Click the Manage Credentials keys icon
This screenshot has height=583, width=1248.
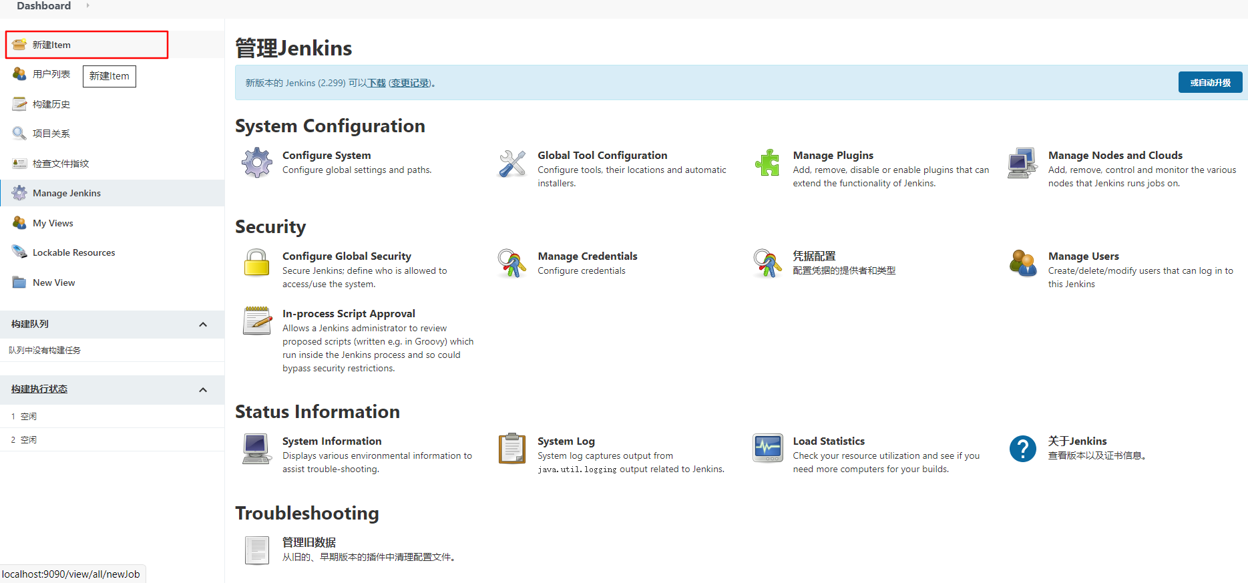coord(512,264)
